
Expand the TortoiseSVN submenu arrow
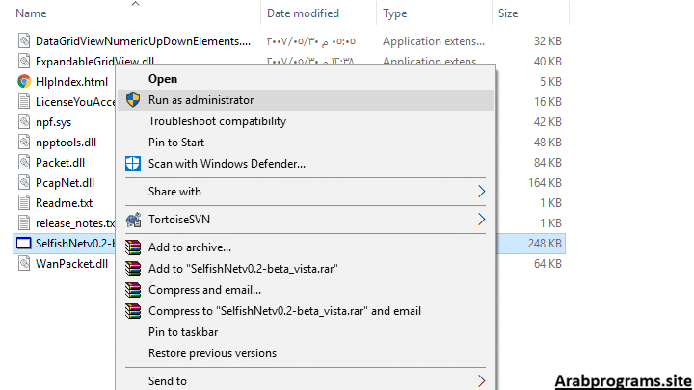click(x=482, y=220)
